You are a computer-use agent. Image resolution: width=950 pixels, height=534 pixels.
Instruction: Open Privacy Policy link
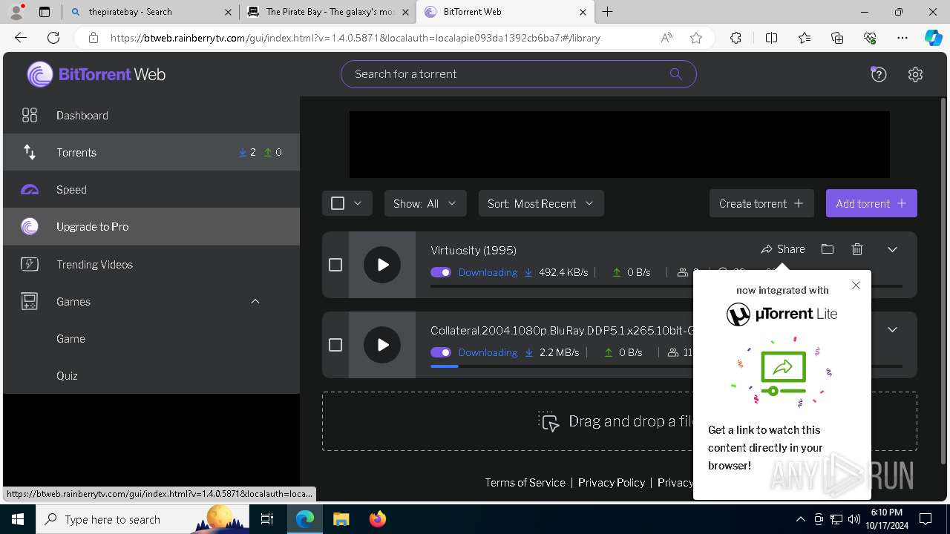(x=612, y=482)
